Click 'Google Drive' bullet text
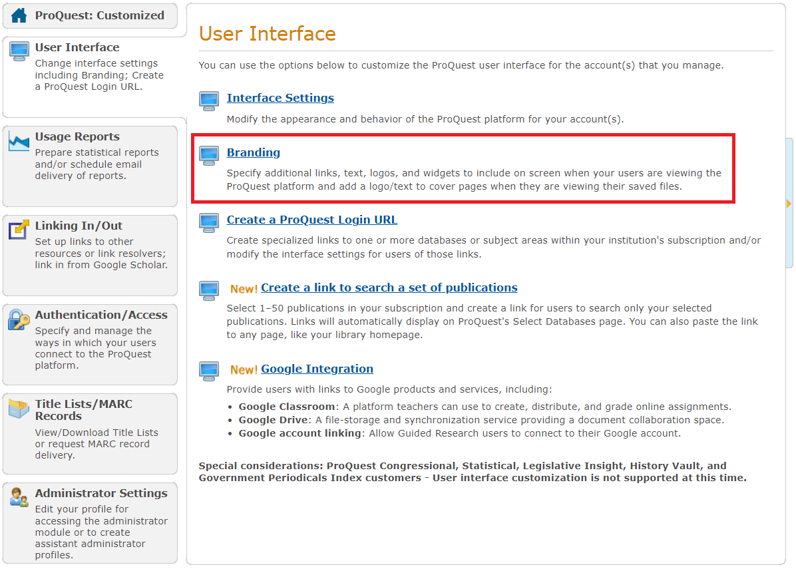Screen dimensions: 796x569 [481, 420]
